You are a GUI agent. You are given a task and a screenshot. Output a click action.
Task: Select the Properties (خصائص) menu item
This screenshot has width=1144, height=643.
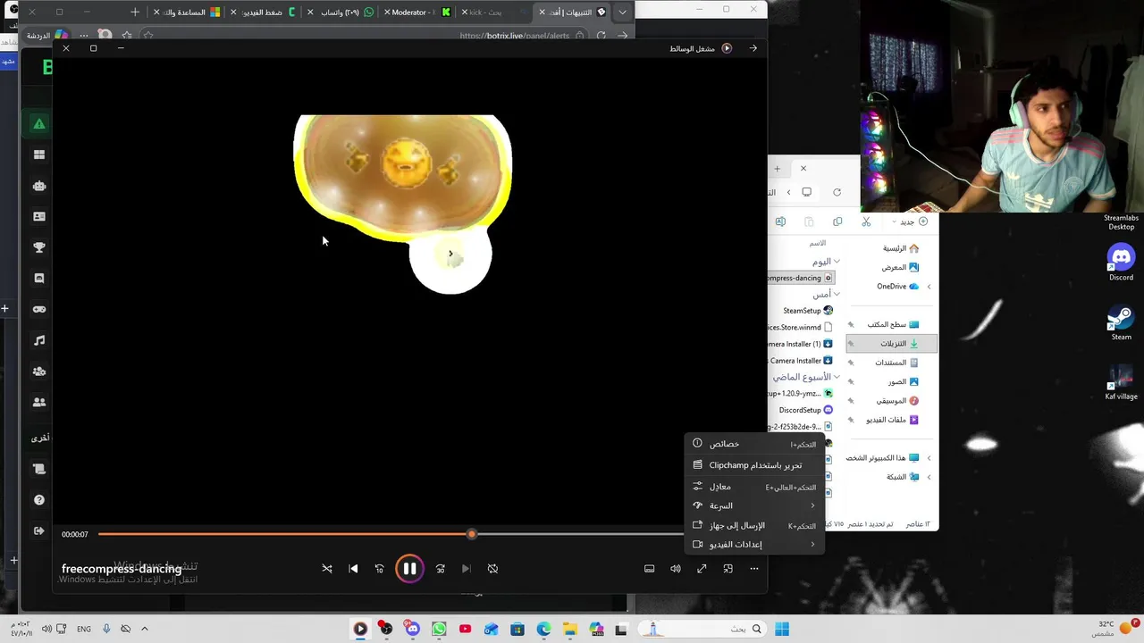(x=755, y=444)
